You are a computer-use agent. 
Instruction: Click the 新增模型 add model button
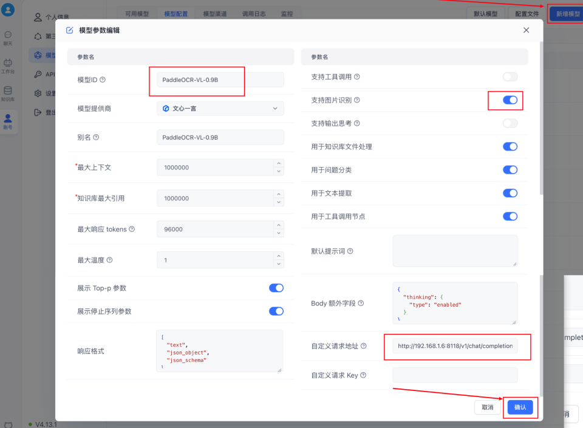point(567,13)
